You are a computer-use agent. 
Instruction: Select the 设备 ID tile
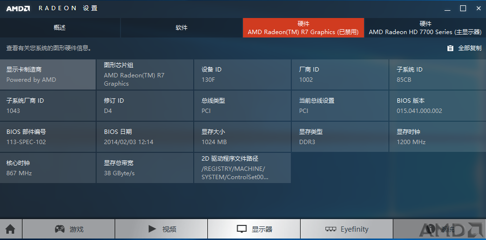point(243,74)
